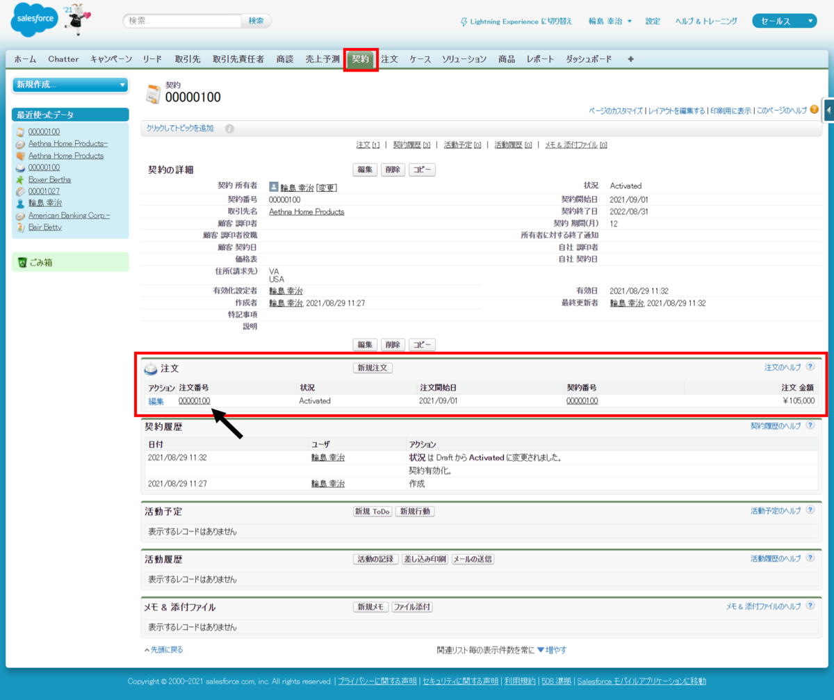
Task: Click the 新規行動 button
Action: [x=415, y=512]
